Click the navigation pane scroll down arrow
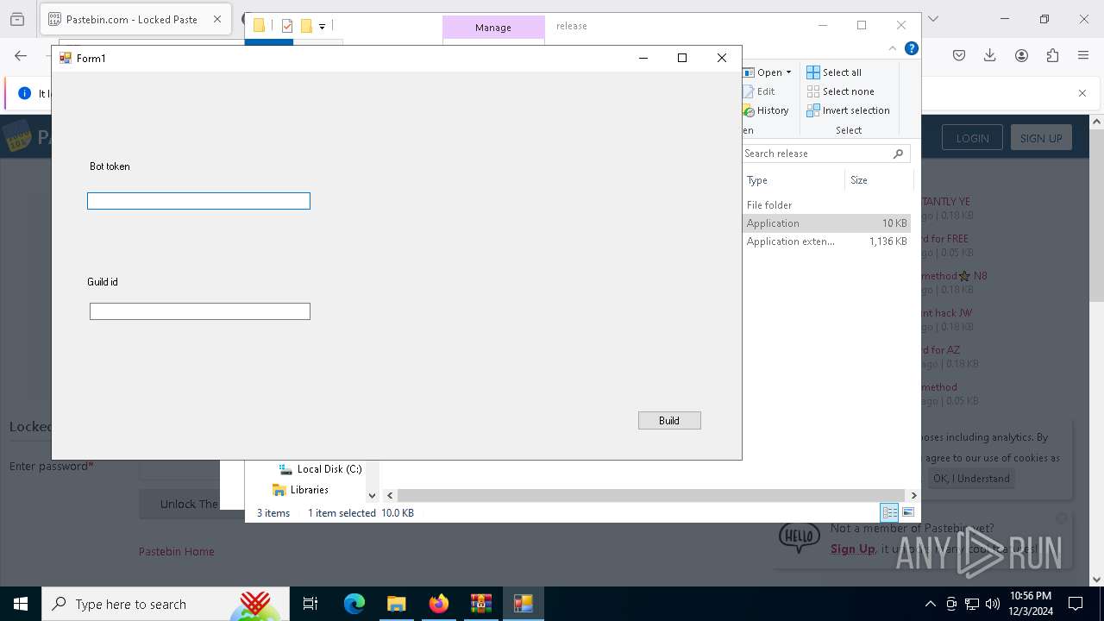This screenshot has height=621, width=1104. pos(373,495)
